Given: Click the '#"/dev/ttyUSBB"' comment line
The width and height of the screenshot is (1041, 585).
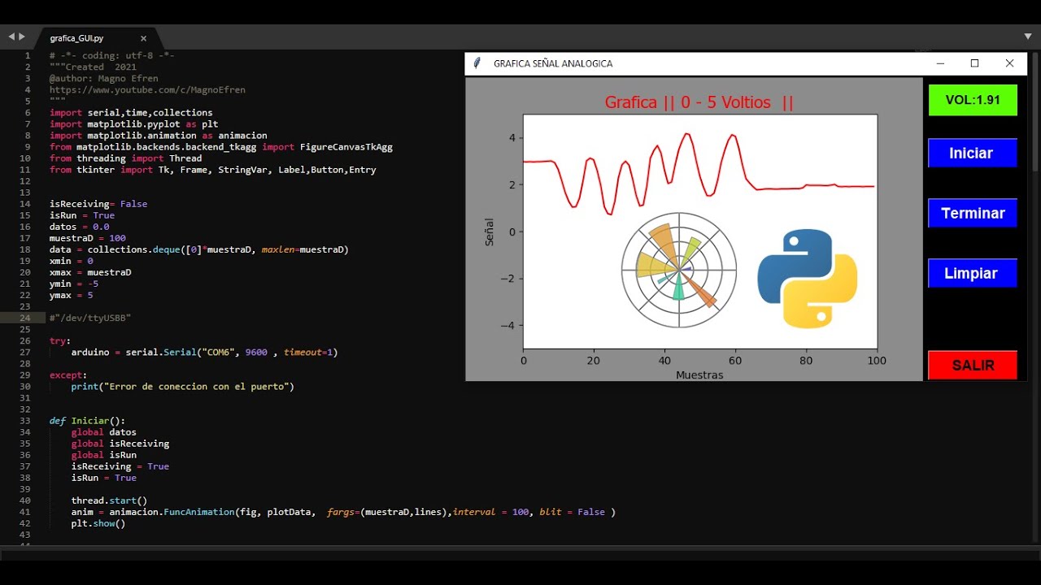Looking at the screenshot, I should click(x=90, y=318).
